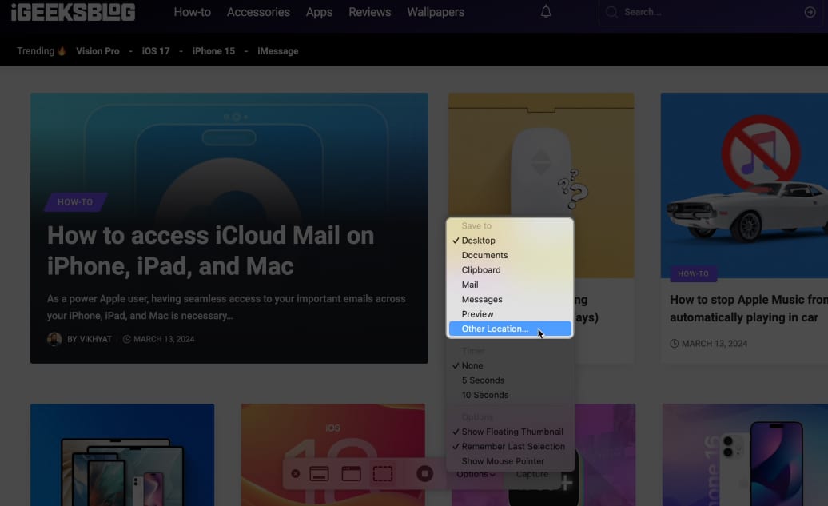Close the screenshot toolbar with the X icon
The height and width of the screenshot is (506, 828).
click(x=296, y=474)
